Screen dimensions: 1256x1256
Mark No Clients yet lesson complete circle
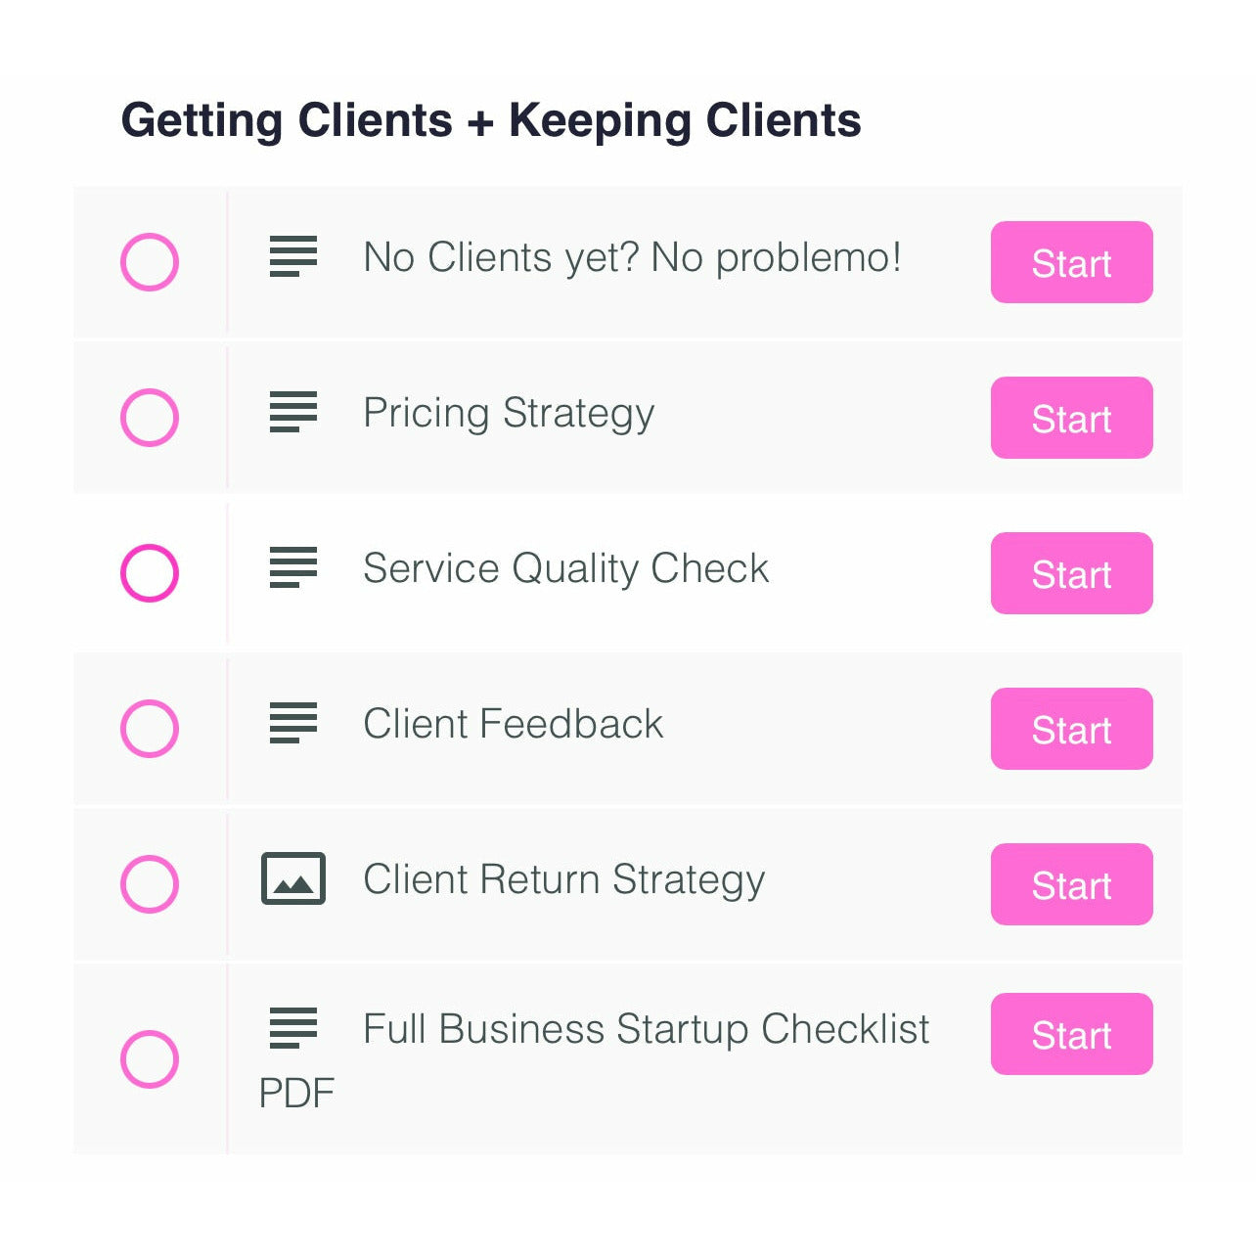pos(150,262)
